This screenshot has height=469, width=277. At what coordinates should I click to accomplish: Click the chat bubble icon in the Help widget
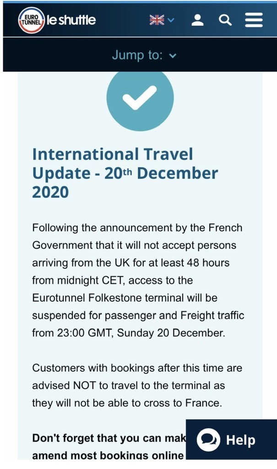click(x=208, y=440)
